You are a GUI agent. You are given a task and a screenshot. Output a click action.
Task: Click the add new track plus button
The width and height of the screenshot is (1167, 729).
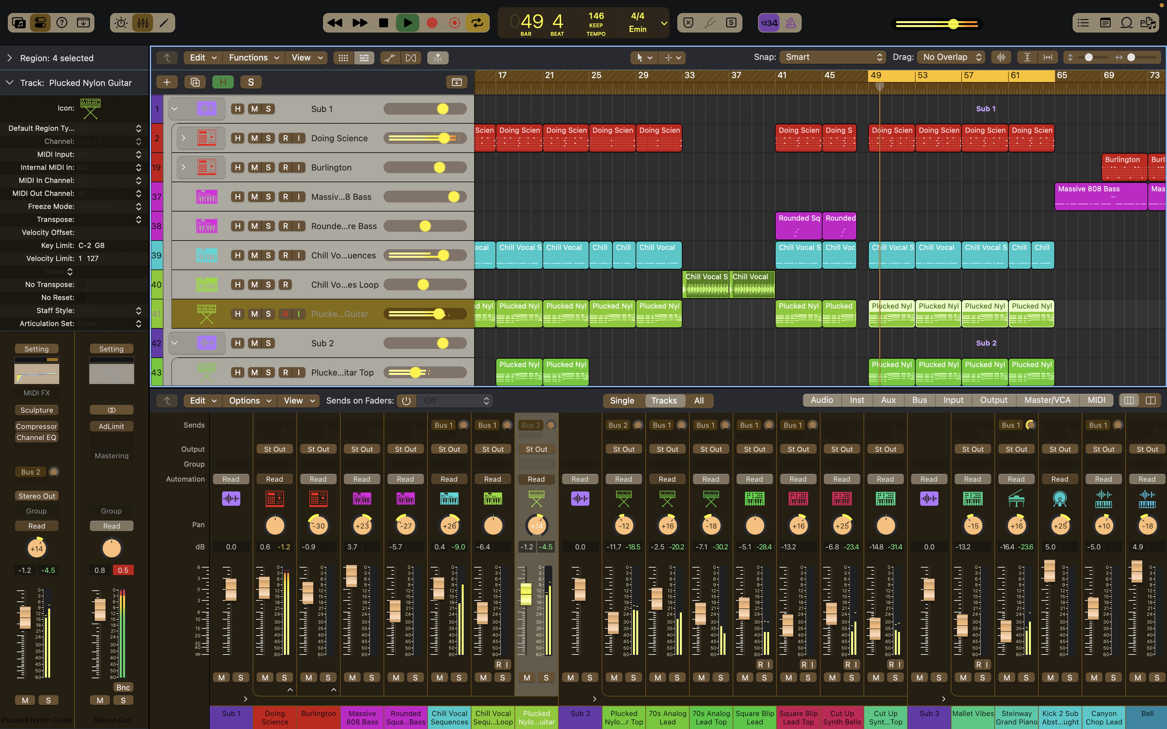(167, 82)
